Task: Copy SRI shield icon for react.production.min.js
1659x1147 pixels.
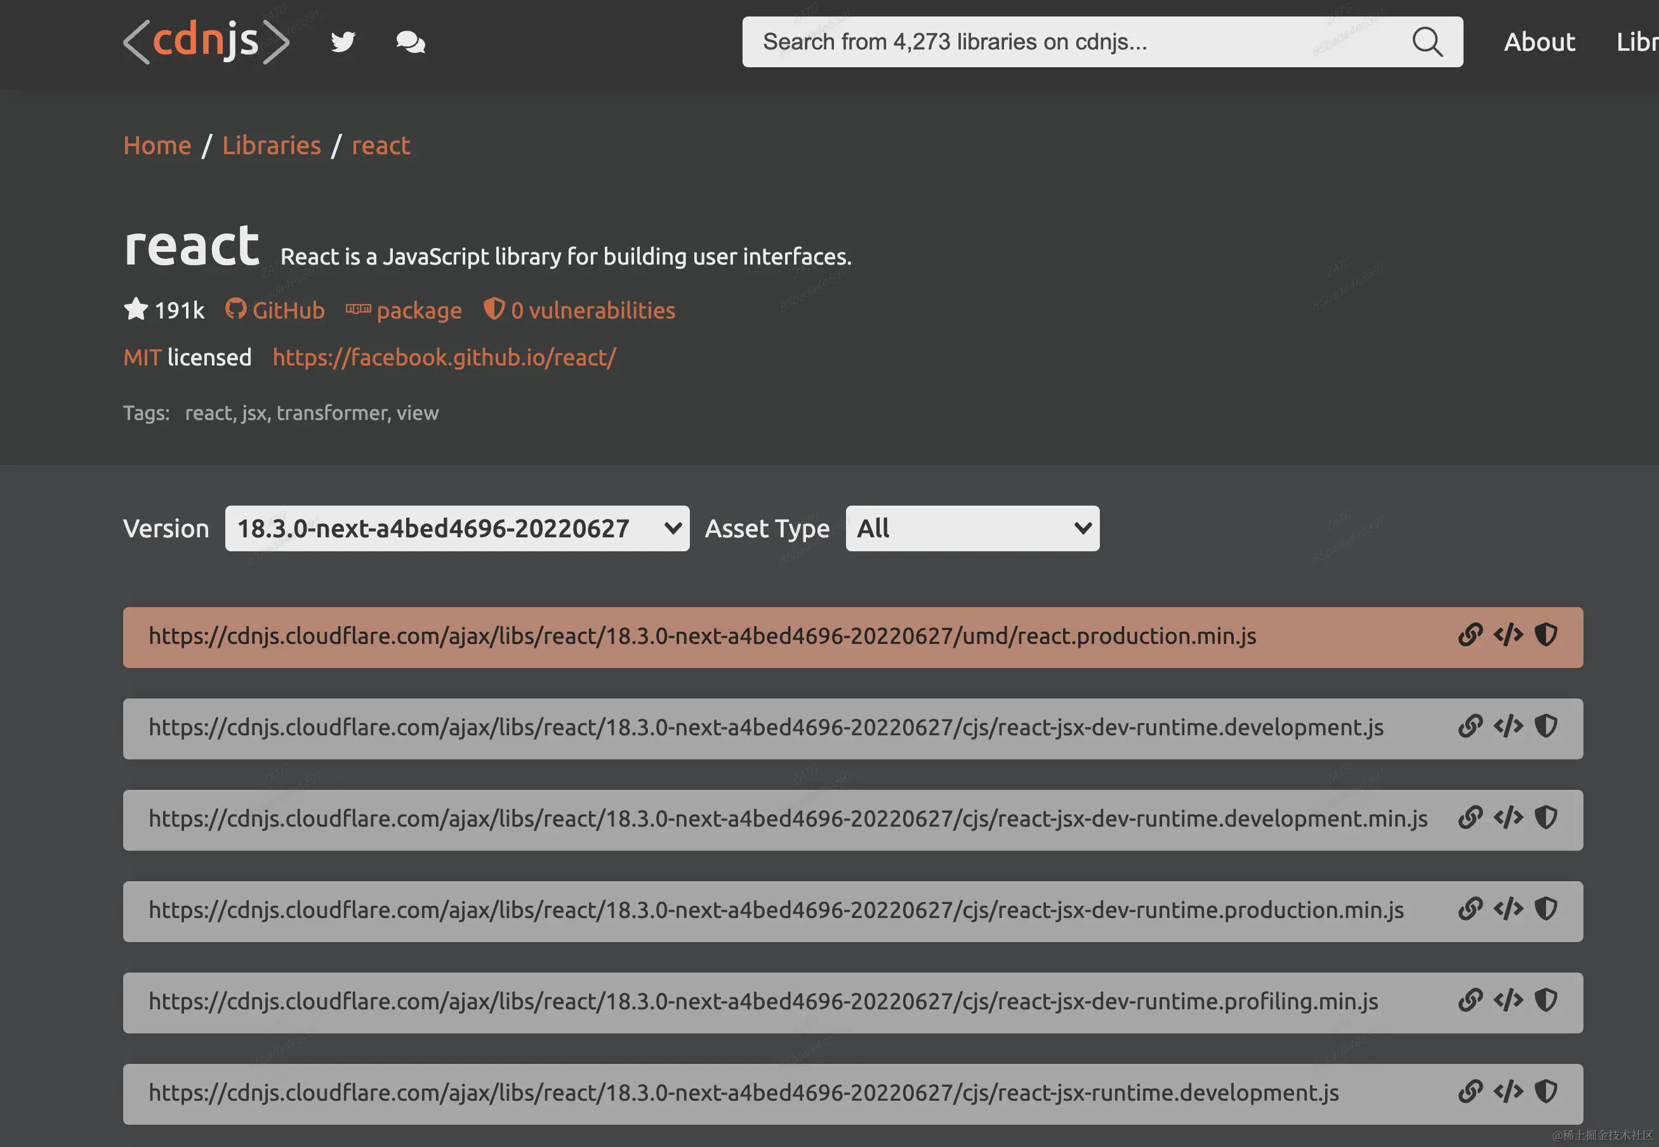Action: (1545, 634)
